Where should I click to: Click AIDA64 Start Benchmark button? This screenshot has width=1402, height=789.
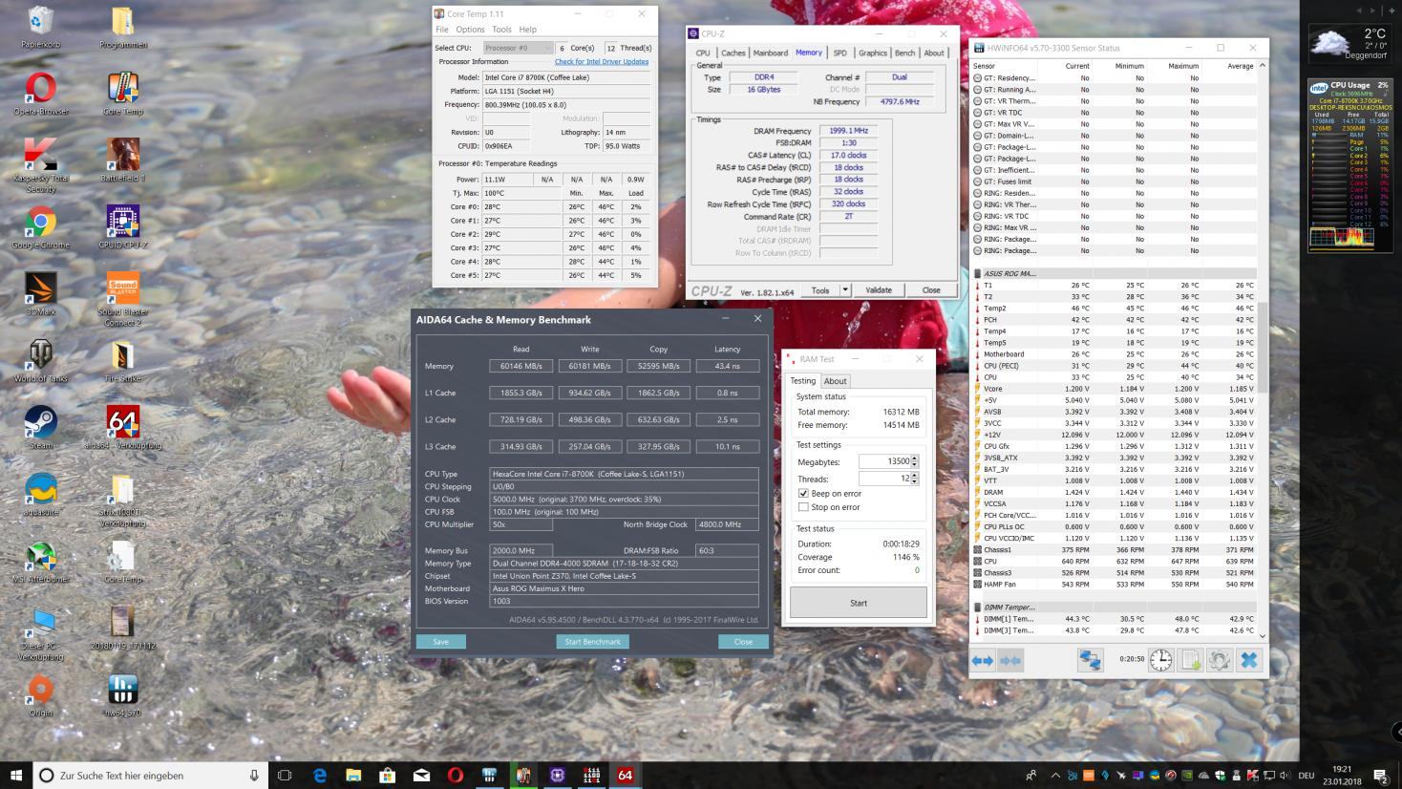(x=592, y=642)
